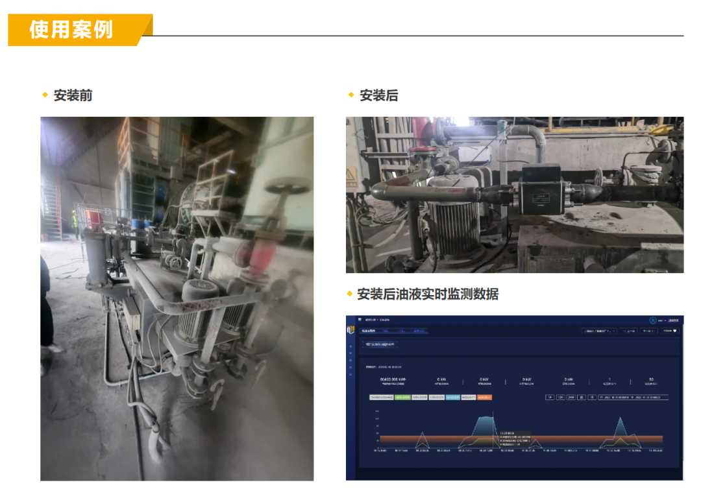This screenshot has width=701, height=489.
Task: Click the 安装前 machine photo
Action: [x=177, y=299]
